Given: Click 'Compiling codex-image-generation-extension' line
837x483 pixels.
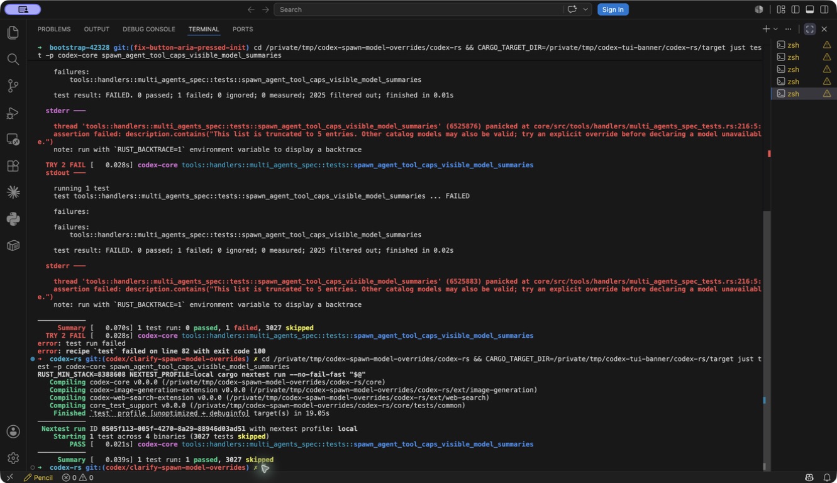Looking at the screenshot, I should tap(293, 390).
